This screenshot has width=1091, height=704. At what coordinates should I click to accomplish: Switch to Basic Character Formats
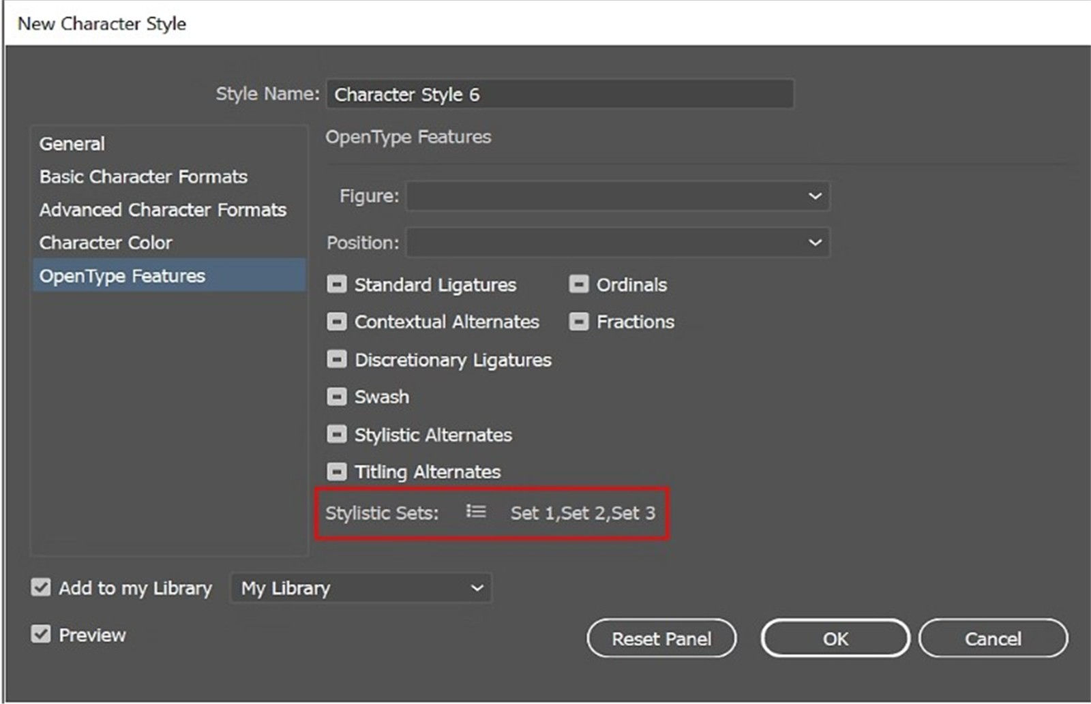pos(169,177)
